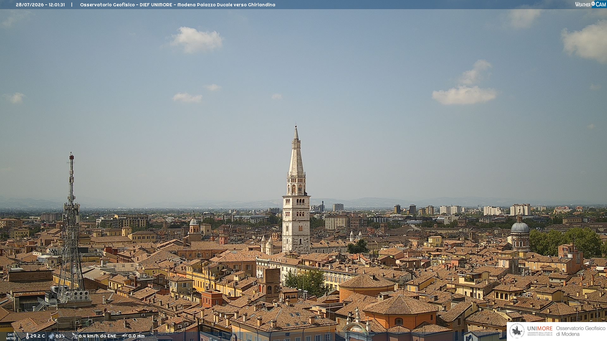607x341 pixels.
Task: Click the water drops humidity icon
Action: (52, 336)
